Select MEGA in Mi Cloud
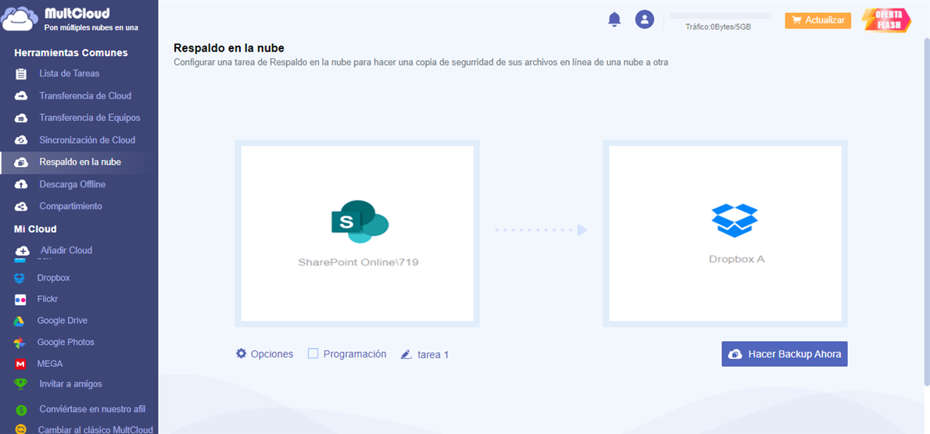 point(50,364)
